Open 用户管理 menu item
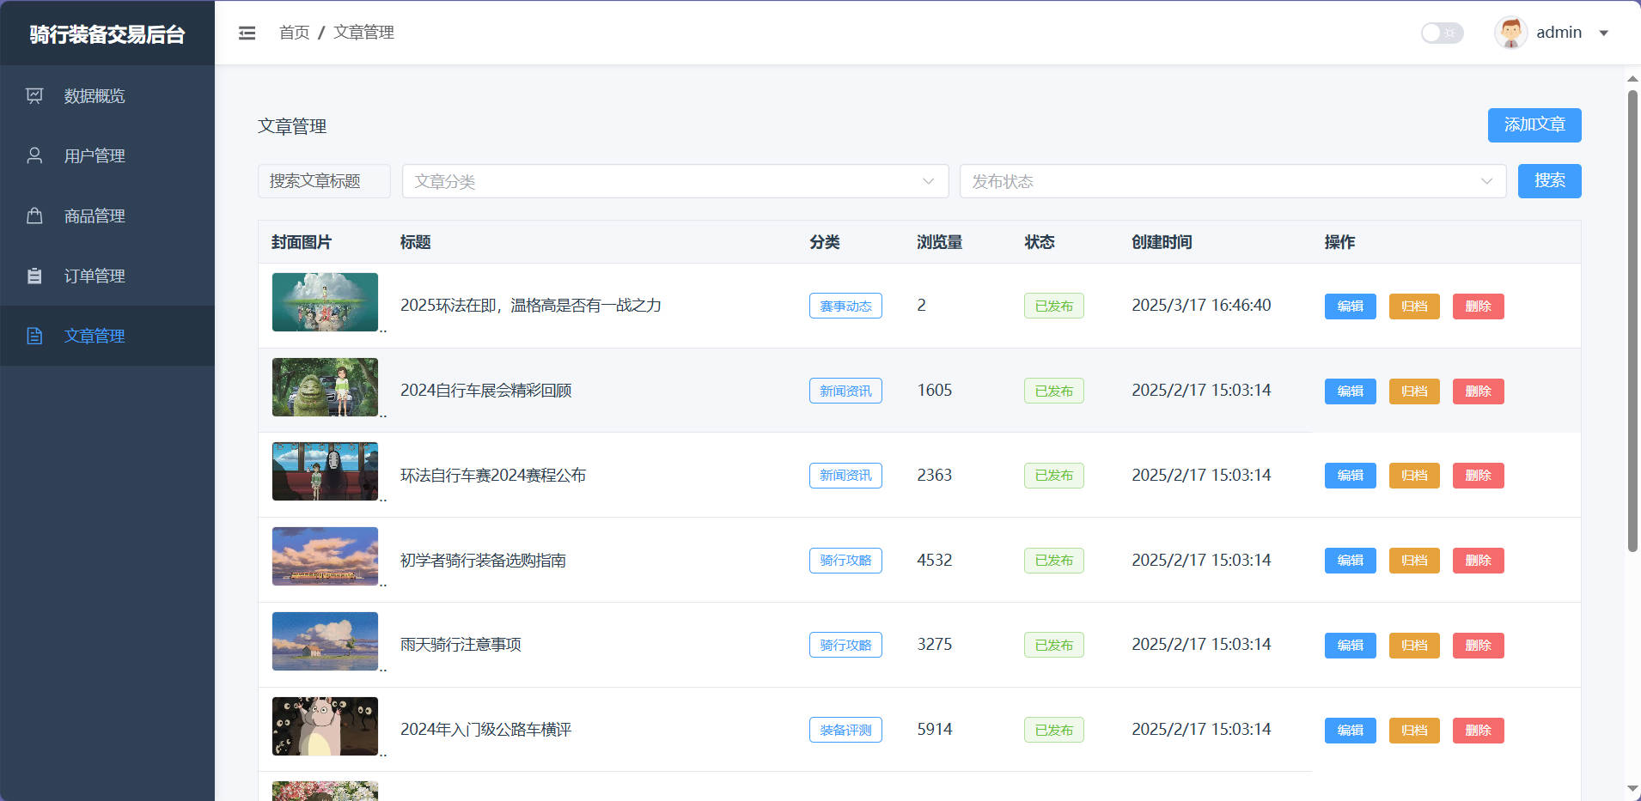This screenshot has width=1641, height=801. pos(107,155)
